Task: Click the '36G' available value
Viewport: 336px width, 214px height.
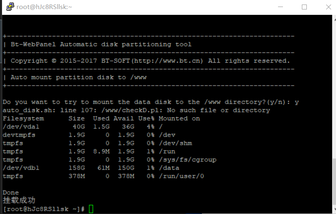Action: [128, 126]
